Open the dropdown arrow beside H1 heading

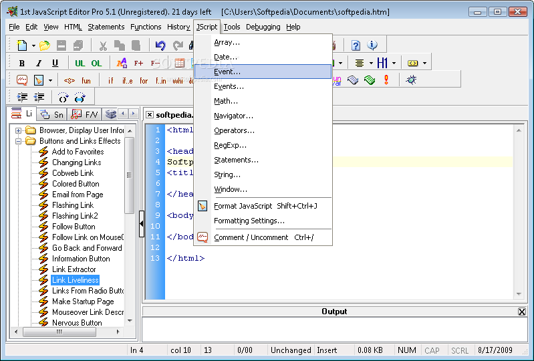pyautogui.click(x=394, y=63)
